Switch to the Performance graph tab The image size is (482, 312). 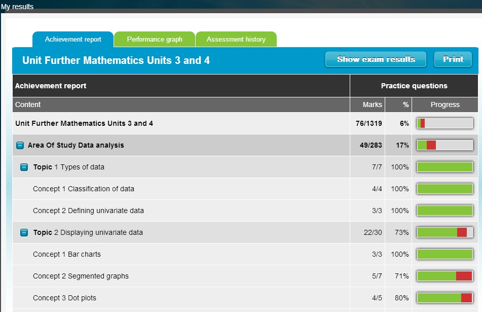click(x=155, y=40)
